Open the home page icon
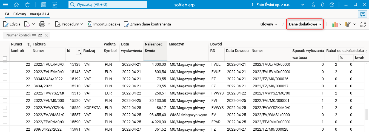This screenshot has height=132, width=369. (16, 5)
